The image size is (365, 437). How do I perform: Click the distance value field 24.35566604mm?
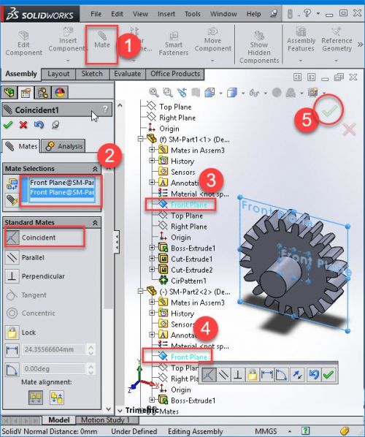[x=54, y=349]
